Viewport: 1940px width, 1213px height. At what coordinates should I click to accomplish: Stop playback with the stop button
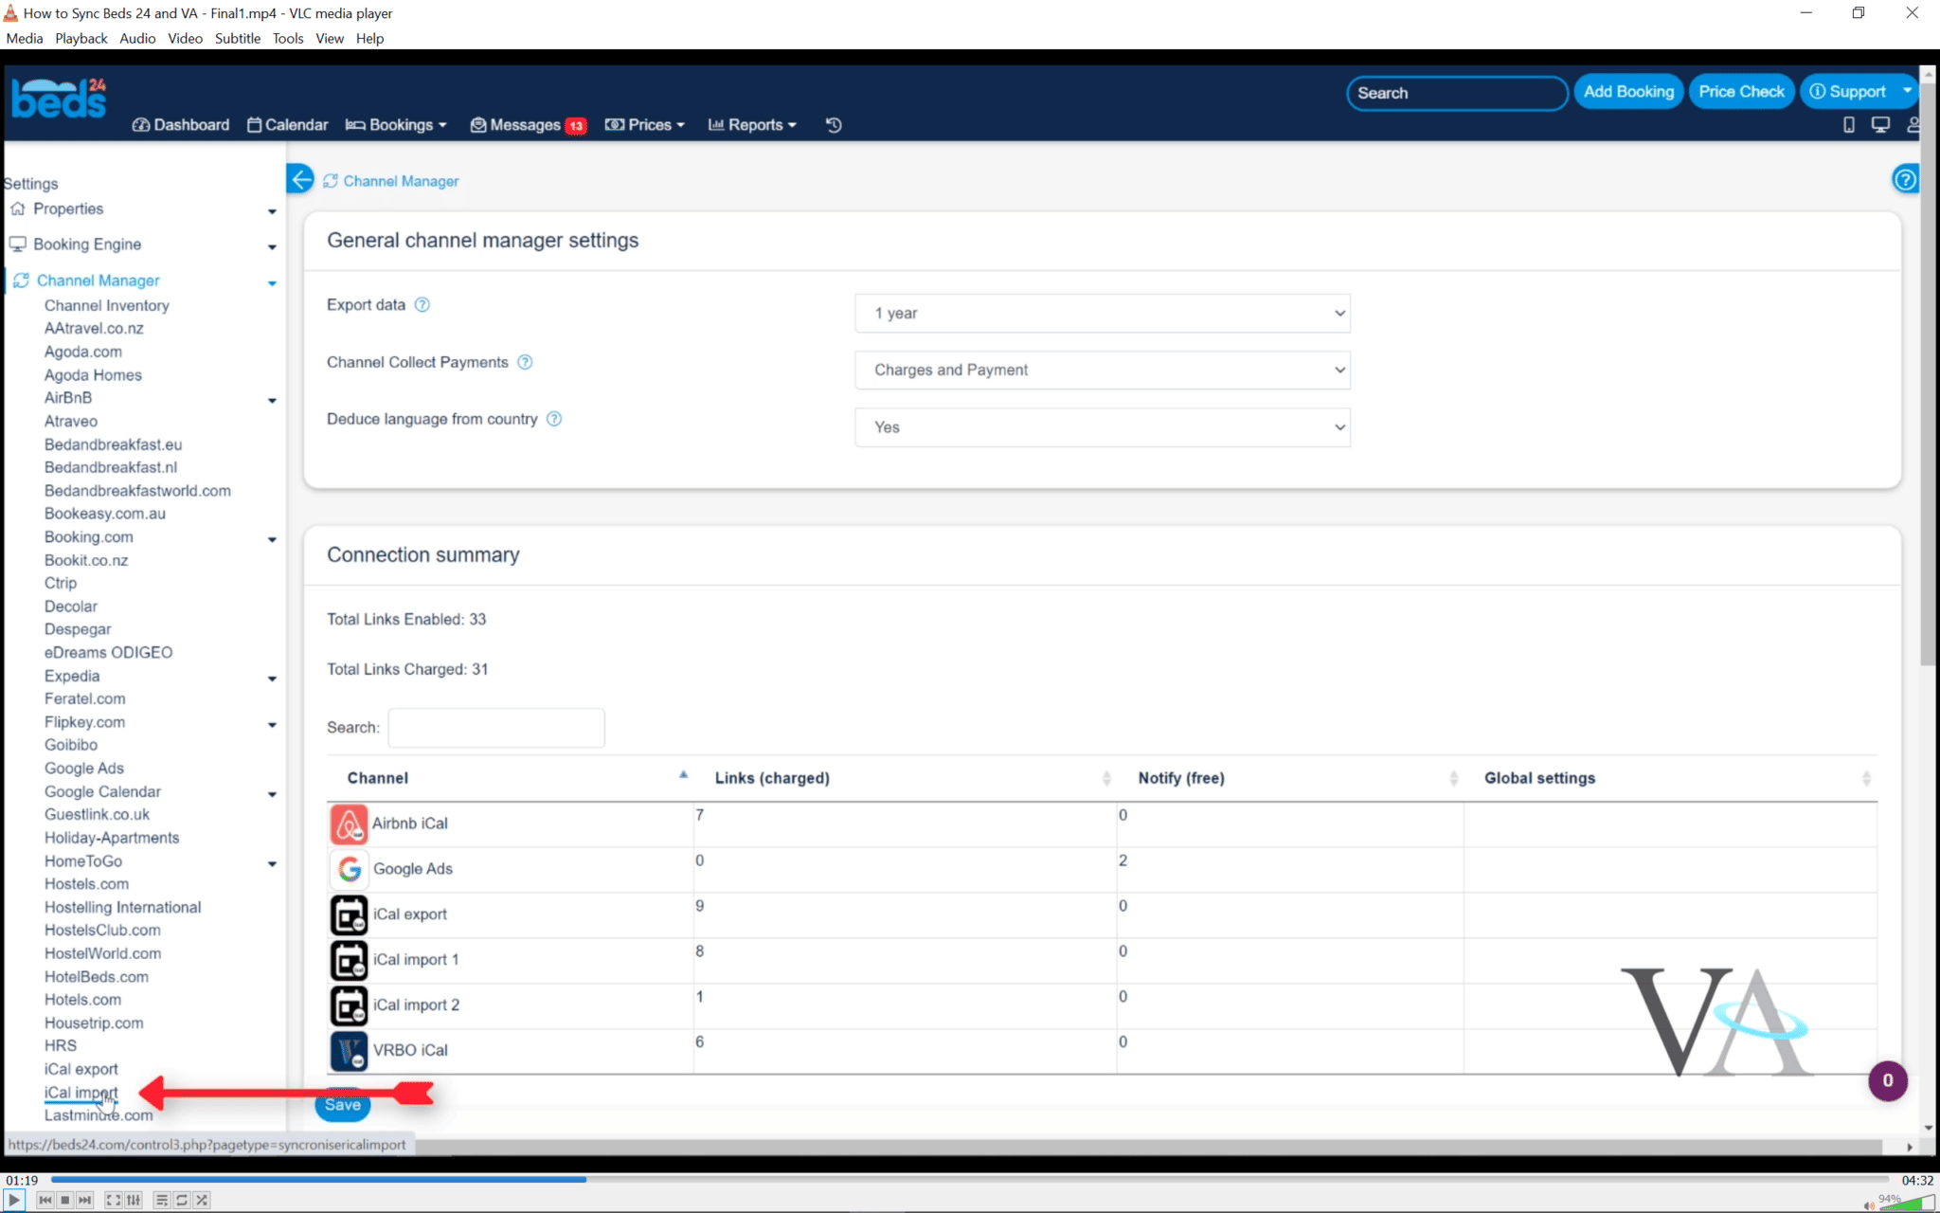[x=65, y=1200]
